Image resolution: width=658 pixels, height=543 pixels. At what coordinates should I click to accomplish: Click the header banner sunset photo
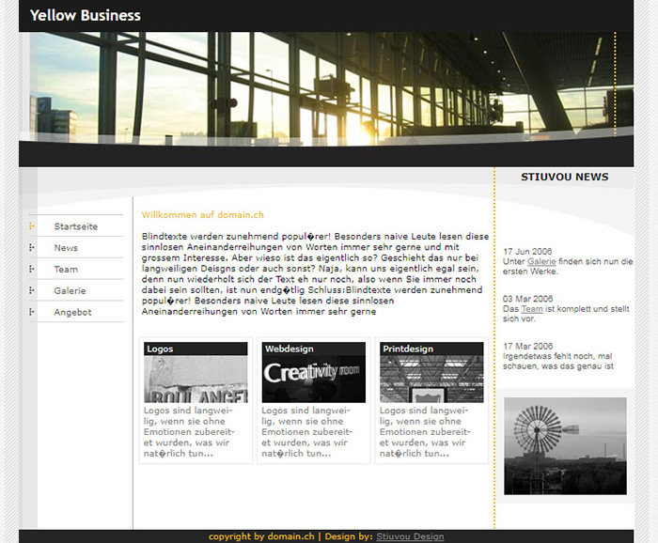[326, 89]
